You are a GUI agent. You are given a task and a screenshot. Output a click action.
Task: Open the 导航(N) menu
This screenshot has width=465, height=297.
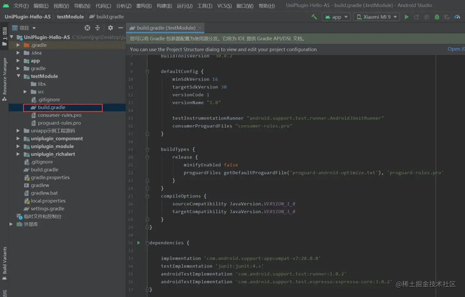82,6
